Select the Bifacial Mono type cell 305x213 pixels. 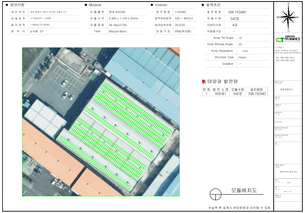pos(118,31)
